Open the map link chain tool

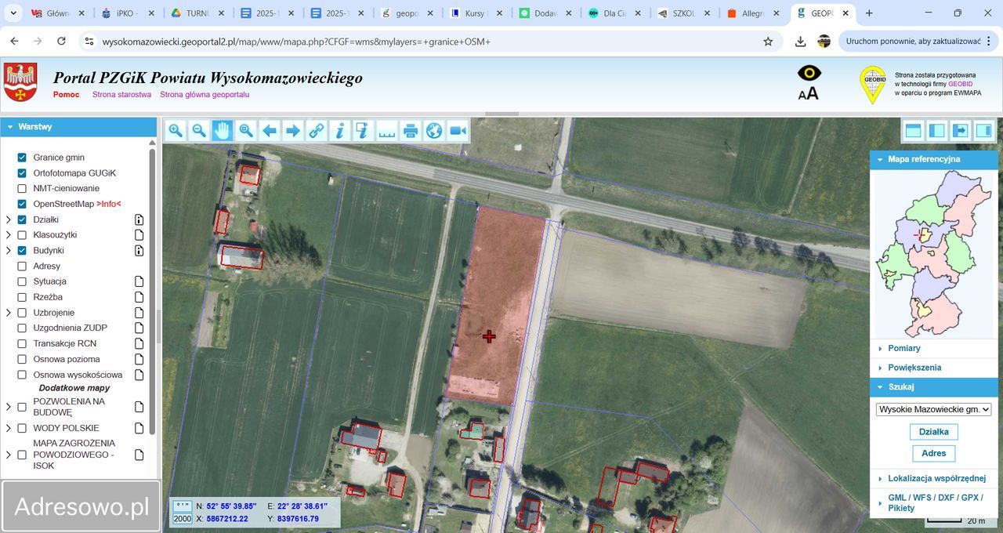[x=317, y=131]
